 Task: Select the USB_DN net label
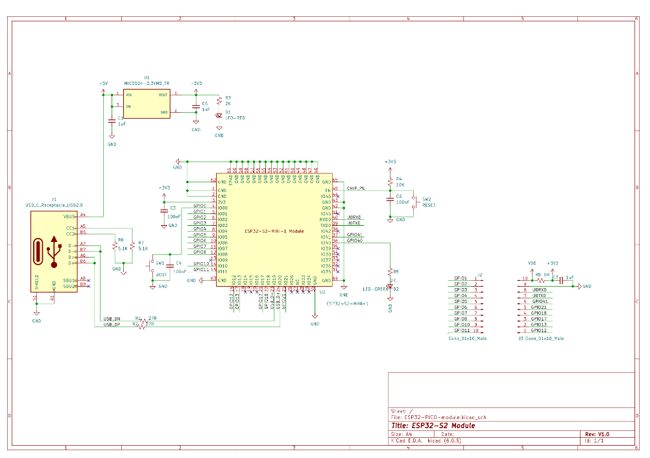112,319
